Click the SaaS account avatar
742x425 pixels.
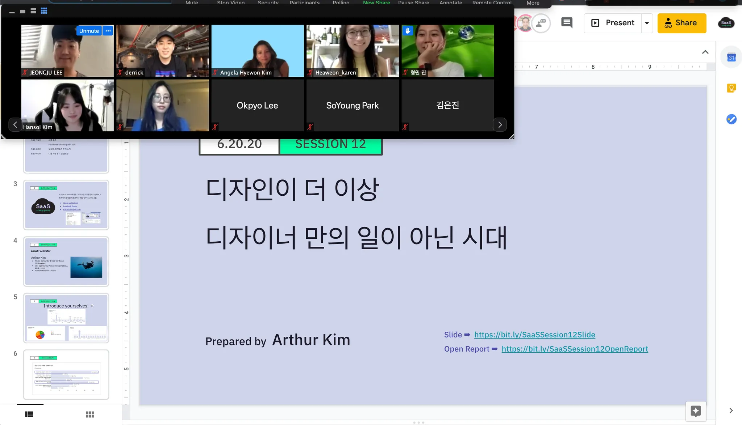coord(726,23)
